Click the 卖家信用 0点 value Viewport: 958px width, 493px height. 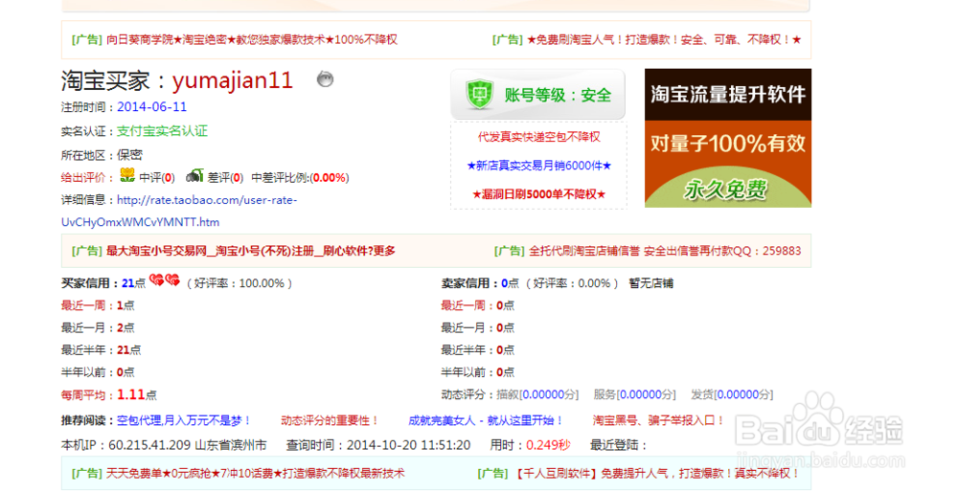[x=510, y=283]
